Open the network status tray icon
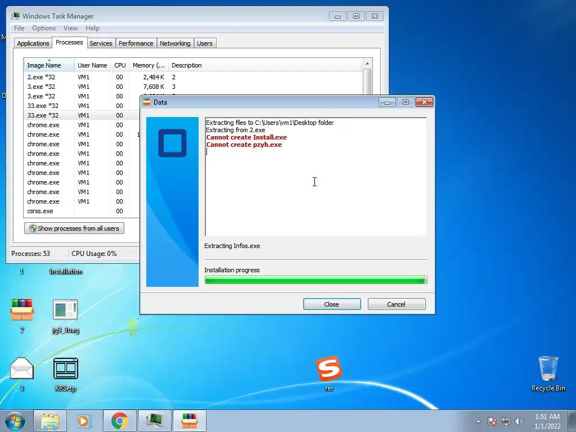Image resolution: width=576 pixels, height=432 pixels. coord(506,421)
